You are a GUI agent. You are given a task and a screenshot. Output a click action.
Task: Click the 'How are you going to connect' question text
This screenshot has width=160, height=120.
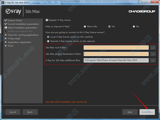(75, 32)
